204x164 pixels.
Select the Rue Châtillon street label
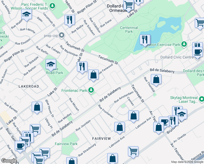pos(95,25)
